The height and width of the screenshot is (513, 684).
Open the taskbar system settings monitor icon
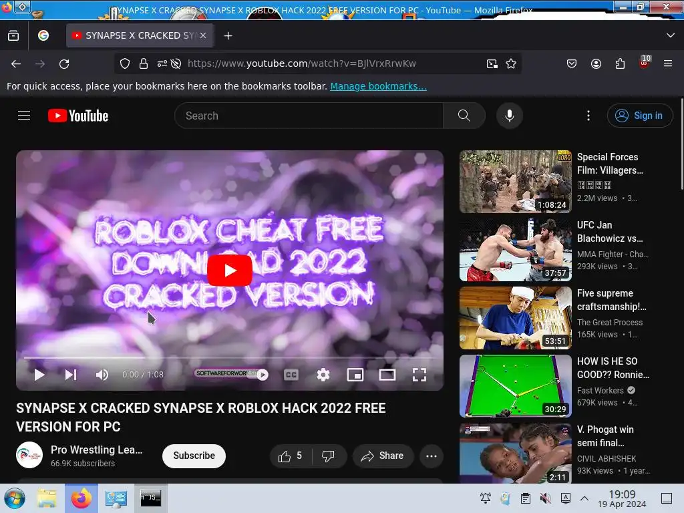[116, 498]
